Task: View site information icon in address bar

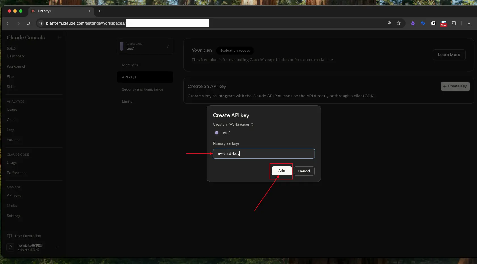Action: tap(41, 23)
